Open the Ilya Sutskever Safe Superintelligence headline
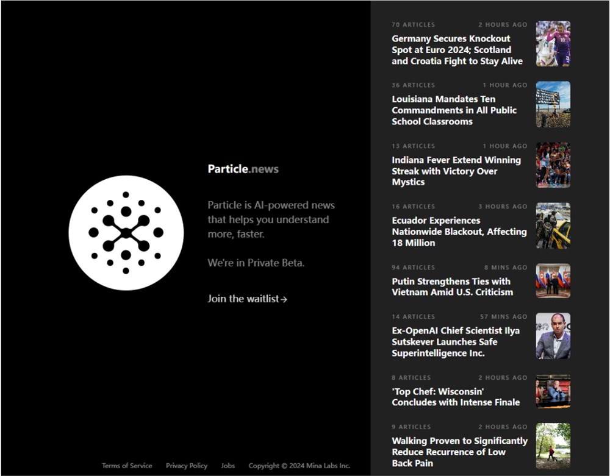The width and height of the screenshot is (610, 476). [456, 342]
